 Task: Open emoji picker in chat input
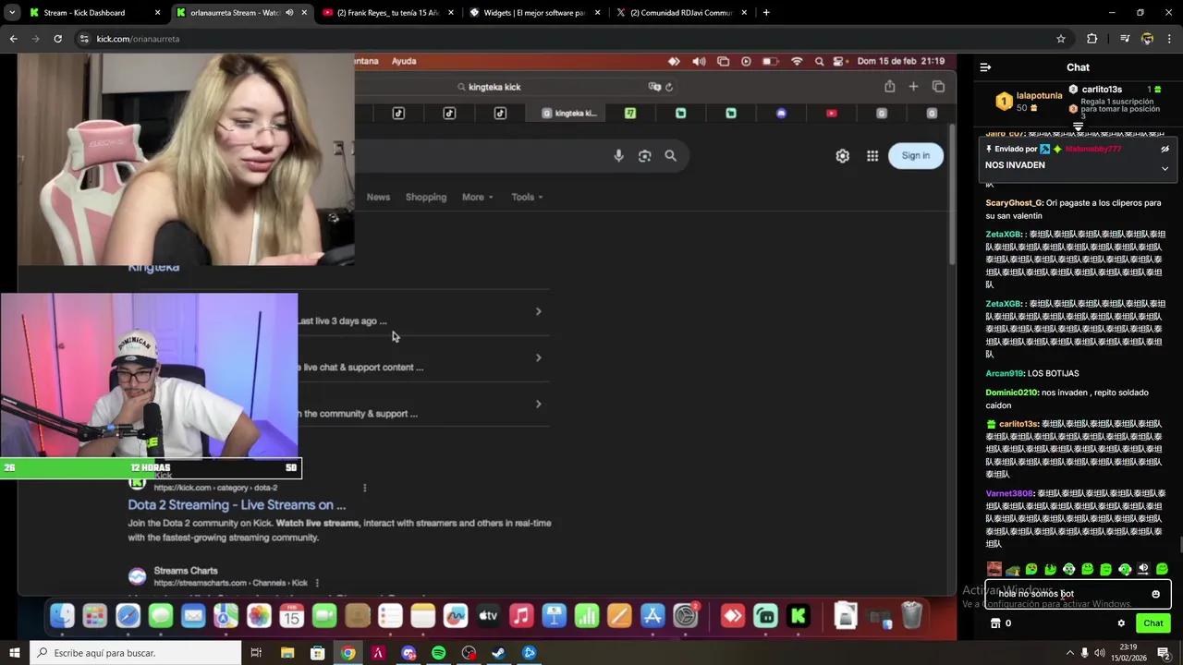pos(1155,594)
